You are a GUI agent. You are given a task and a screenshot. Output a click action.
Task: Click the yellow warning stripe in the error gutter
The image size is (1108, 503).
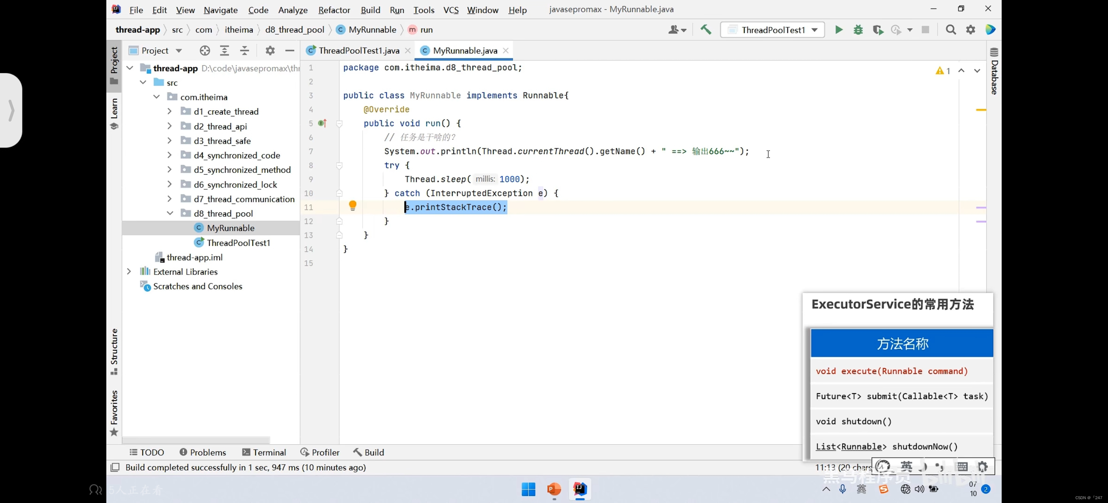pos(981,110)
